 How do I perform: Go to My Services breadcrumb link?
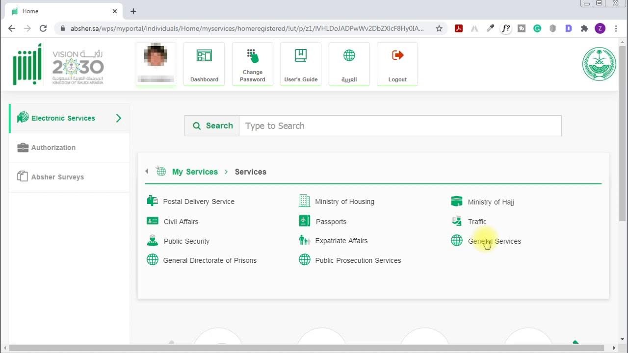click(195, 172)
